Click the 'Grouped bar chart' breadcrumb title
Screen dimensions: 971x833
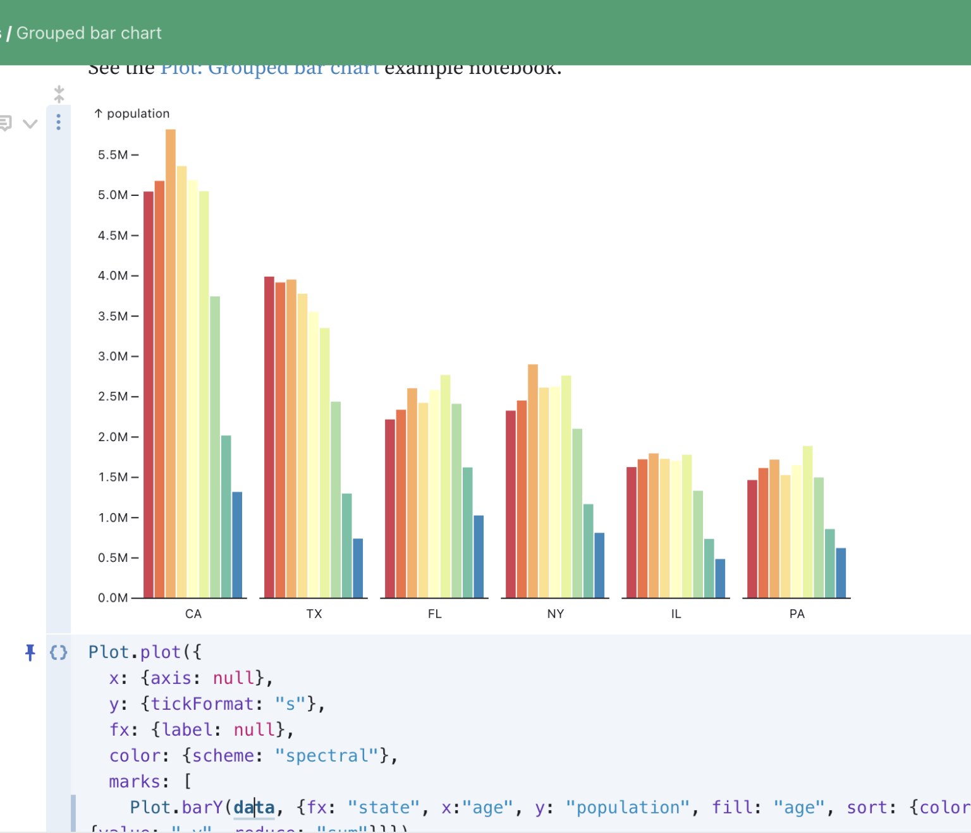[89, 33]
